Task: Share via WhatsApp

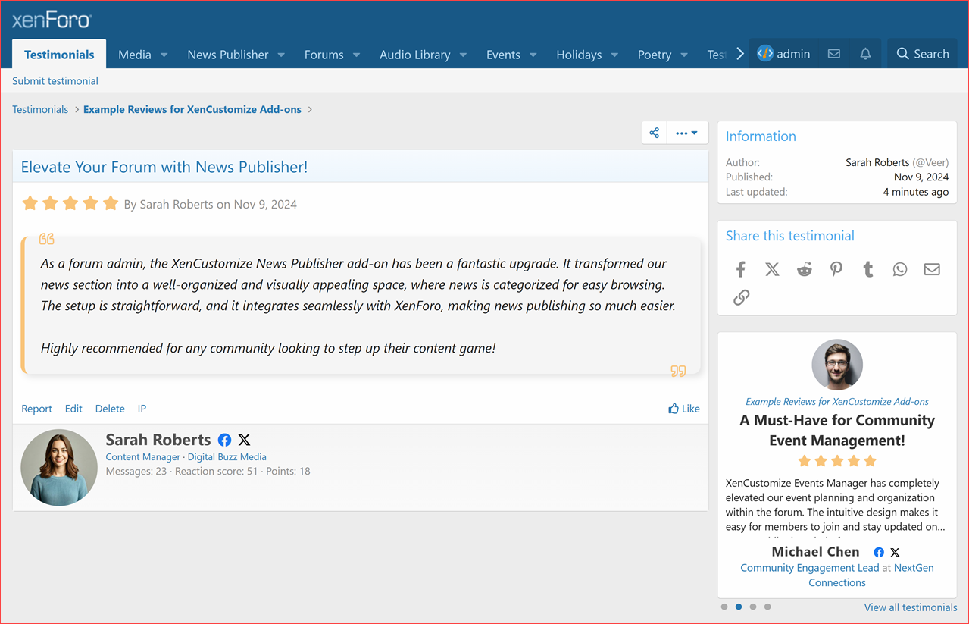Action: [899, 269]
